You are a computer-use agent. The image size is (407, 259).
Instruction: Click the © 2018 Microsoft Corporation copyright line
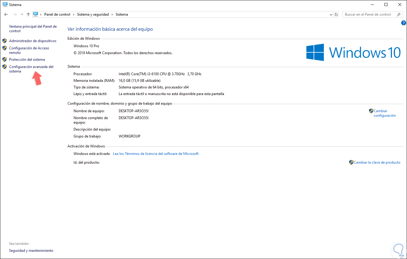point(123,53)
